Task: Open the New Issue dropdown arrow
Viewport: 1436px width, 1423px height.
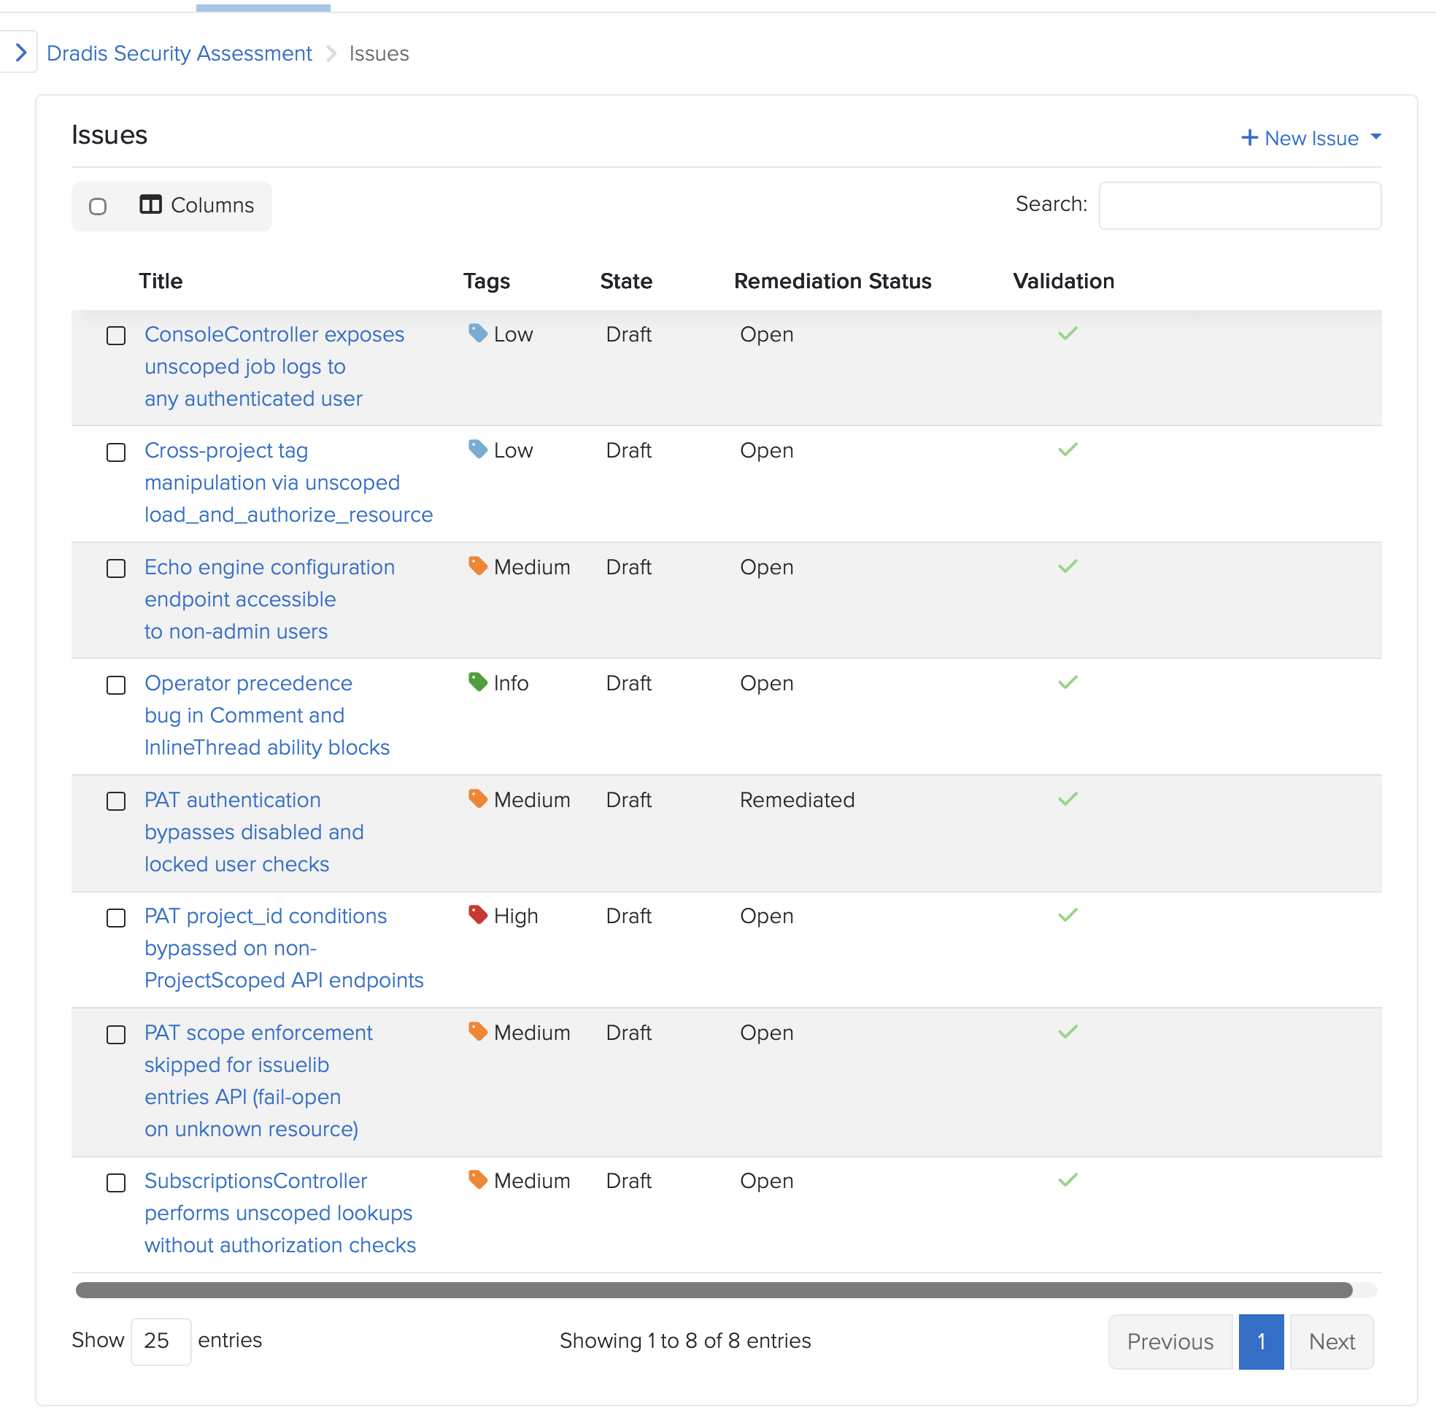Action: [1375, 137]
